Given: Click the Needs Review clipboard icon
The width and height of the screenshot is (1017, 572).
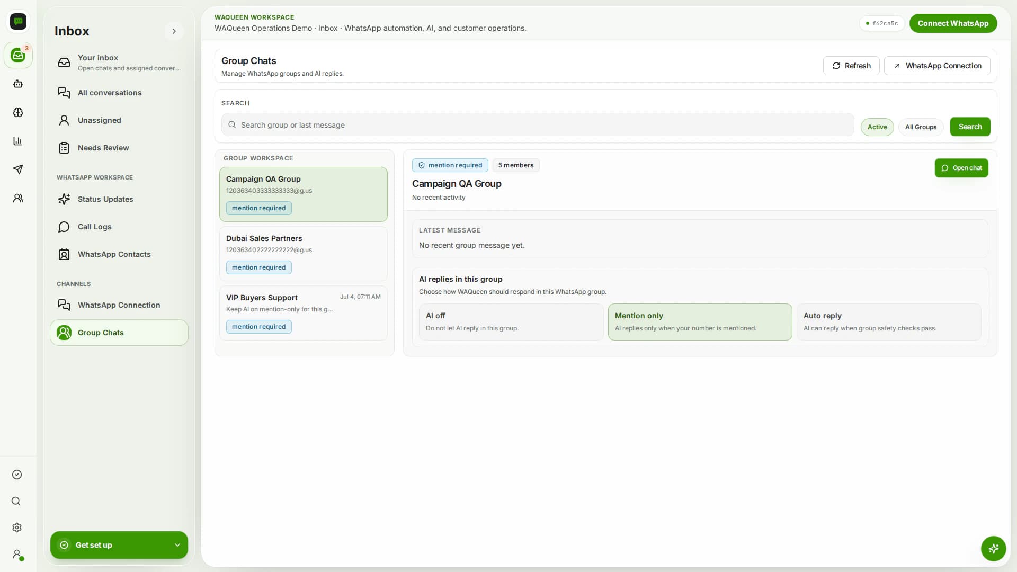Looking at the screenshot, I should pos(64,148).
